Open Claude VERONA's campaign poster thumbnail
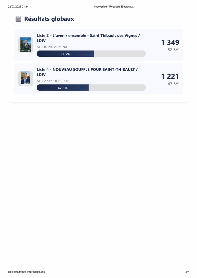197x278 pixels. coord(26,45)
